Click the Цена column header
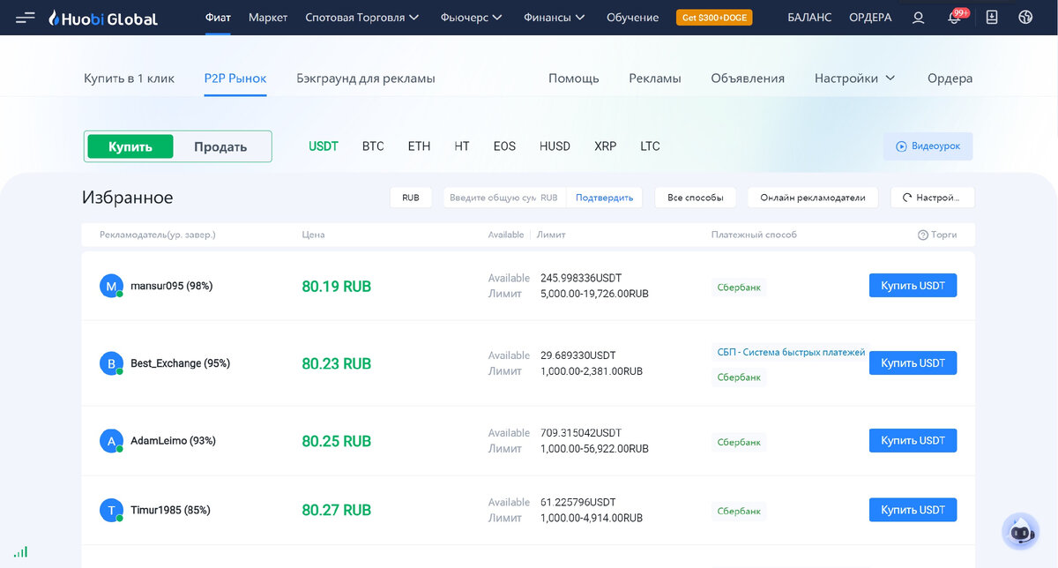The width and height of the screenshot is (1058, 568). coord(313,235)
